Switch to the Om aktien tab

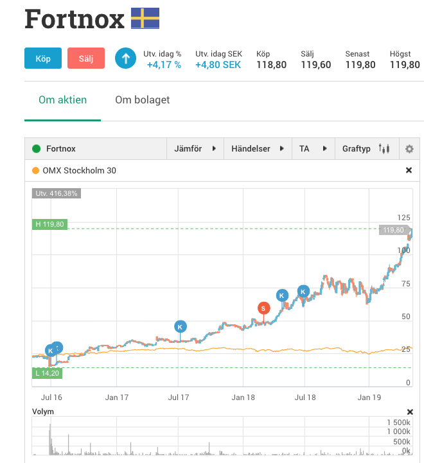pyautogui.click(x=63, y=100)
